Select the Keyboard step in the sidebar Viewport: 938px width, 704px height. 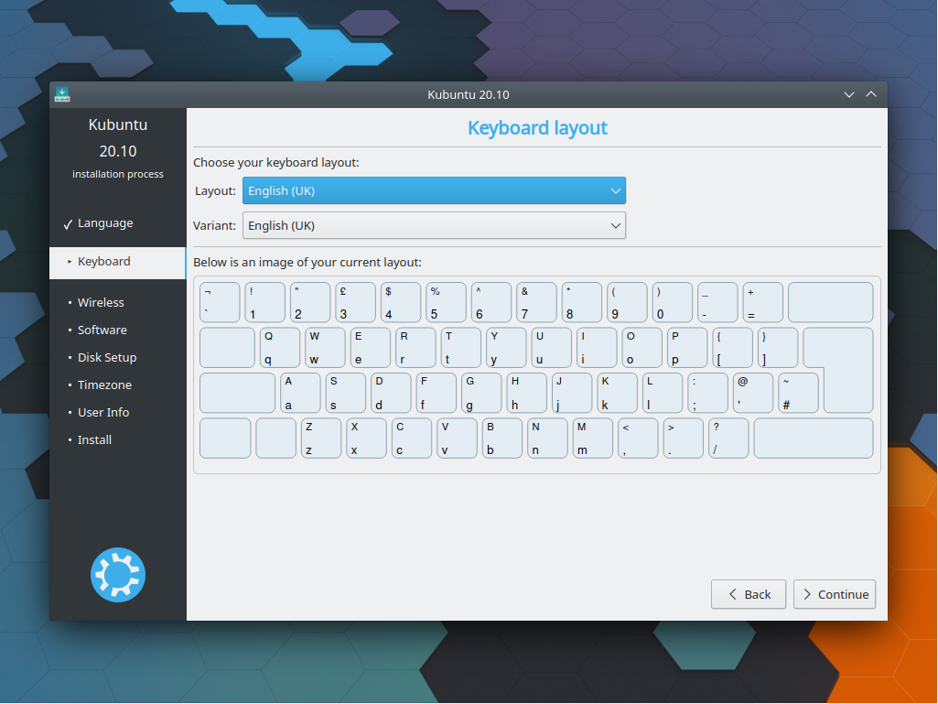point(118,262)
